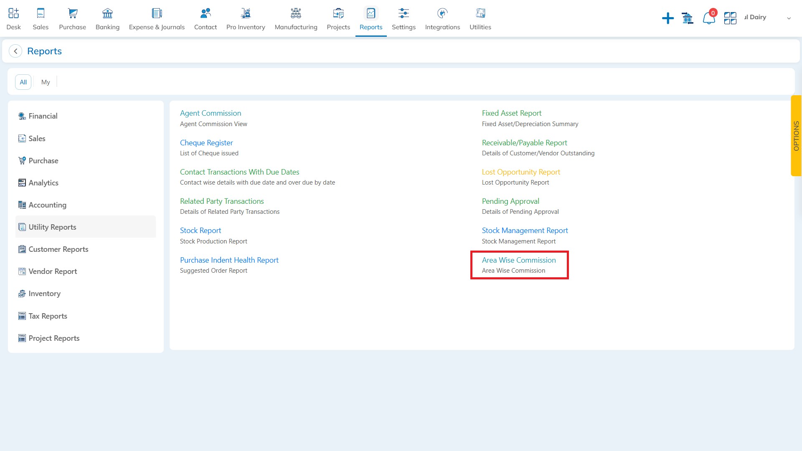Open the notifications bell icon
802x451 pixels.
point(709,18)
